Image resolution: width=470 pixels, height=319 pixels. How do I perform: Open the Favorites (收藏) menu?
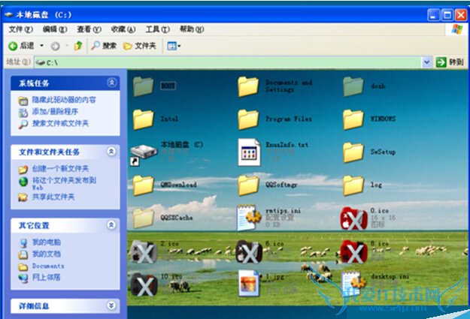[x=123, y=29]
